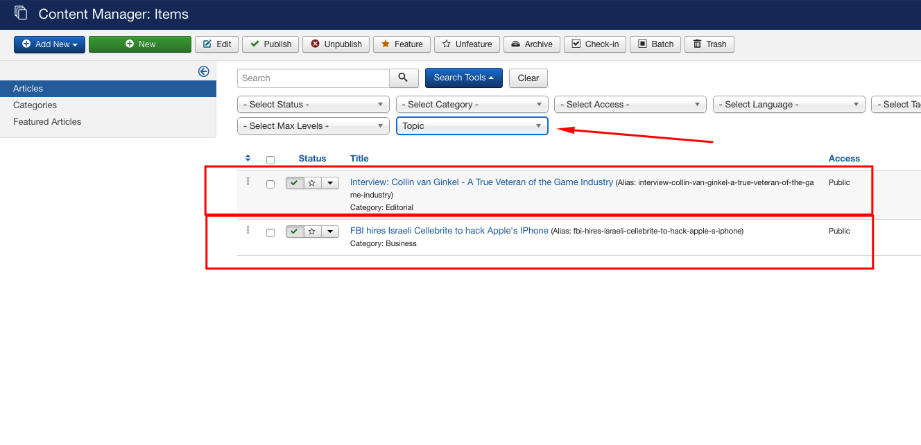This screenshot has height=445, width=921.
Task: Open the FBI hires Israeli Cellebrite article link
Action: click(449, 231)
